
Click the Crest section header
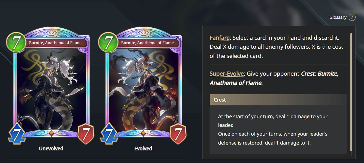point(278,100)
